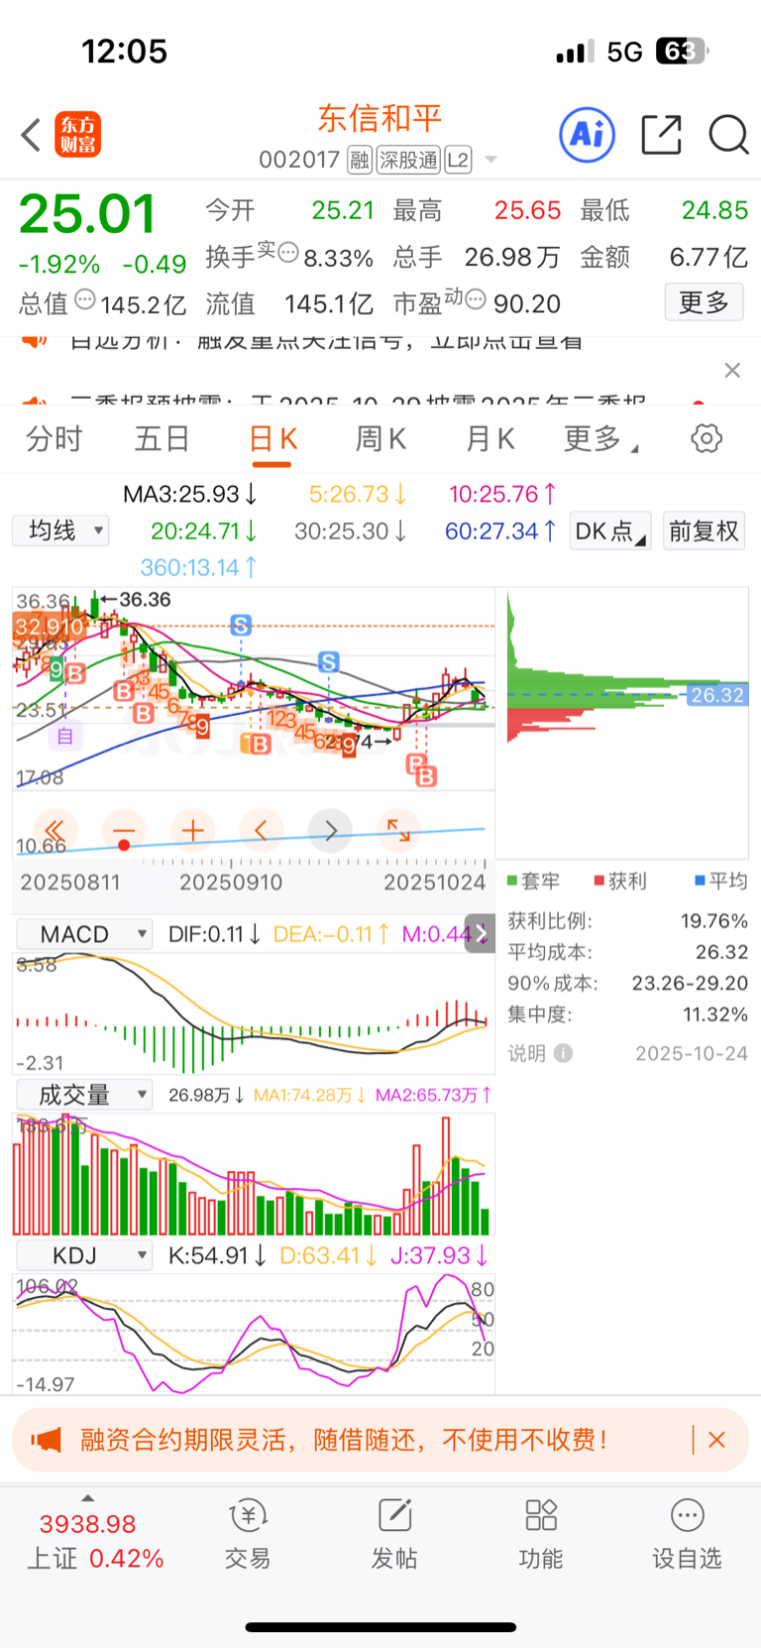The width and height of the screenshot is (761, 1649).
Task: Zoom in chart with plus icon
Action: click(193, 830)
